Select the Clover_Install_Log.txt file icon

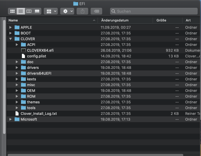click(17, 113)
